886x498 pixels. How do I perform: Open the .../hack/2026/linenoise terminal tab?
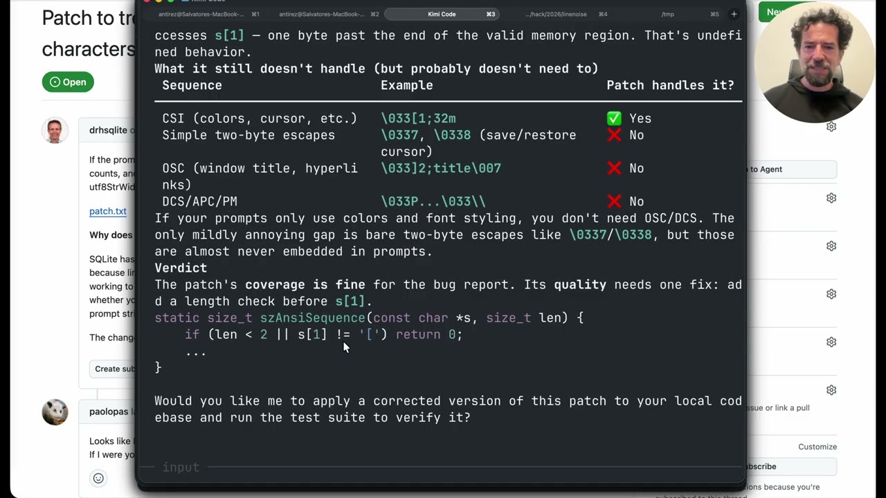tap(566, 14)
